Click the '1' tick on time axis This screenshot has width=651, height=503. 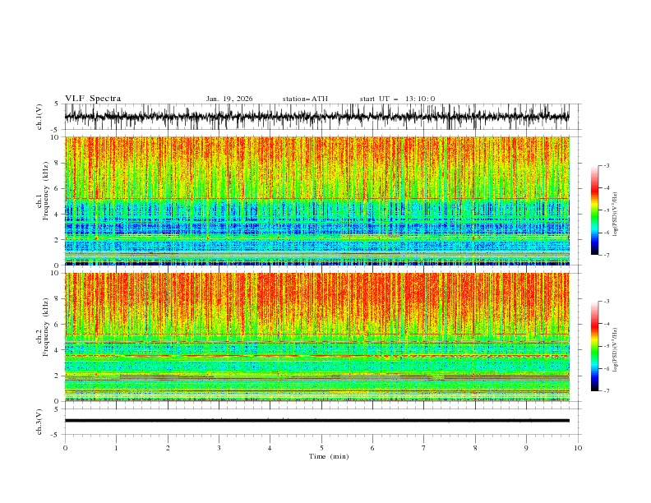point(116,448)
